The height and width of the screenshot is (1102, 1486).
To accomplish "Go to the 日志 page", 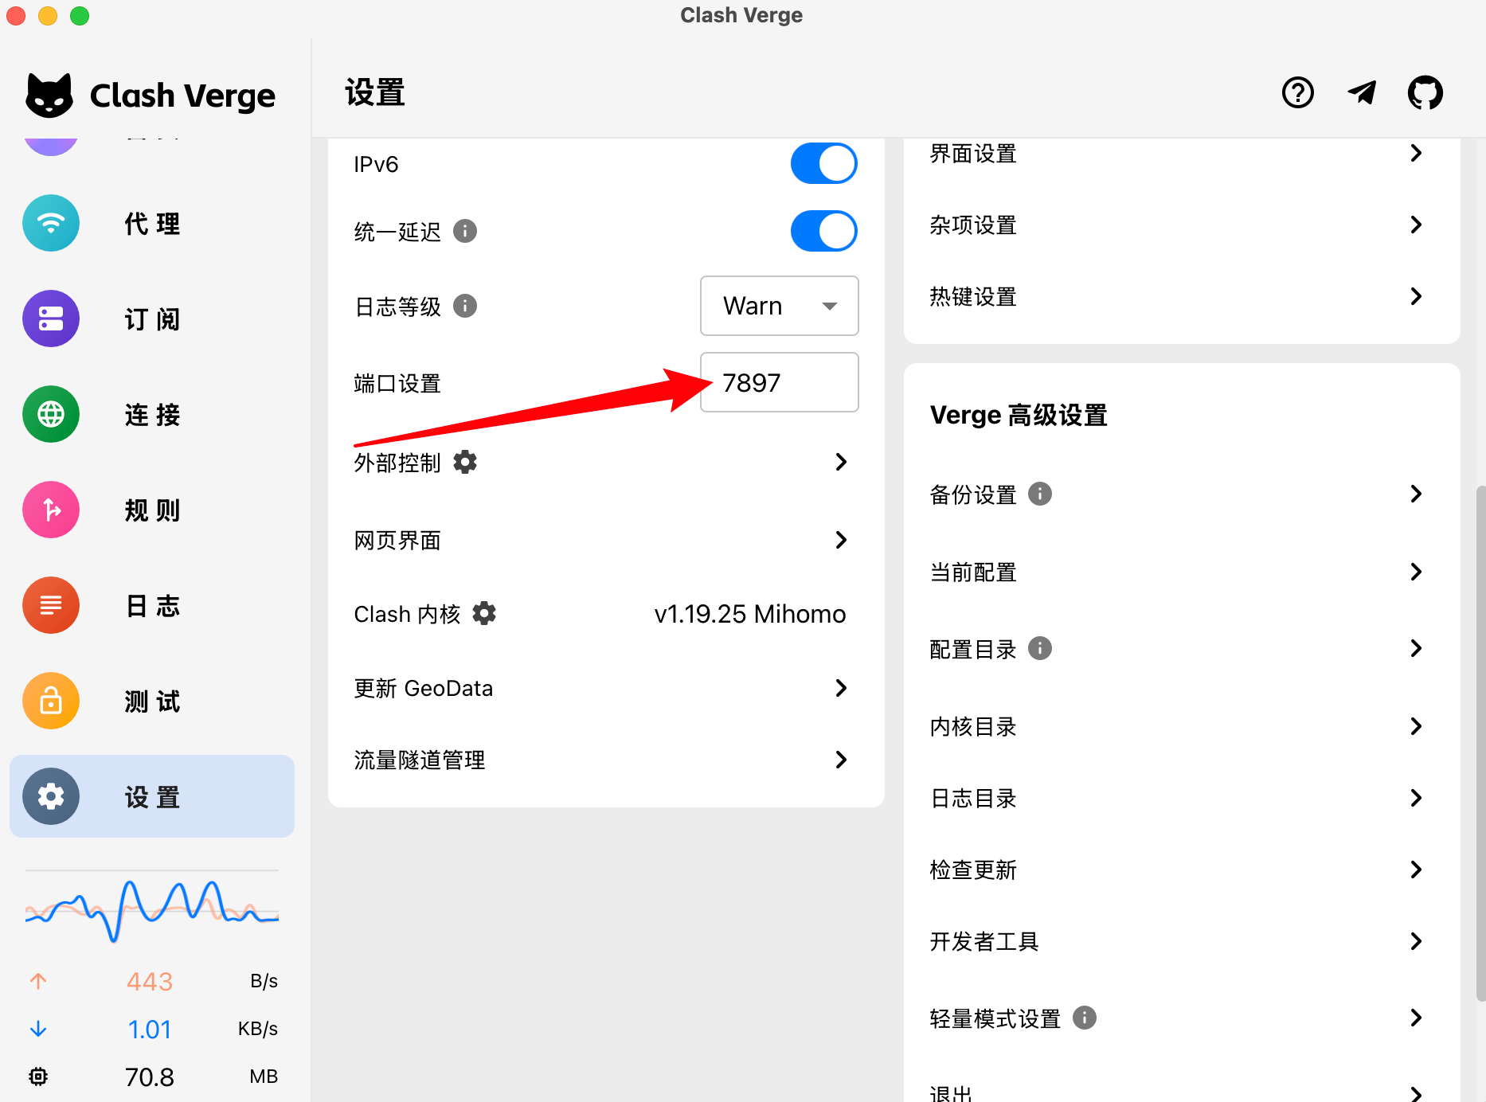I will [x=152, y=605].
